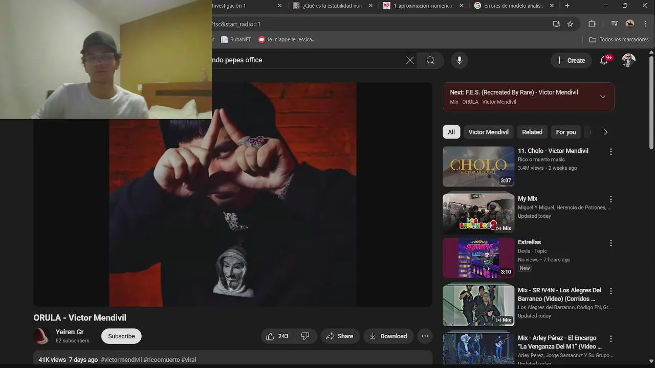Open the #ricoomuerto hashtag
The image size is (655, 368).
tap(162, 360)
